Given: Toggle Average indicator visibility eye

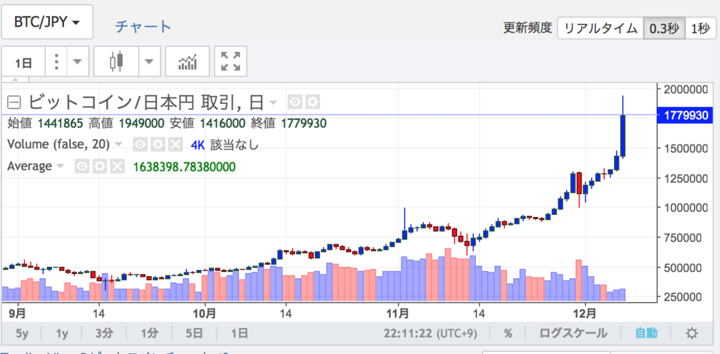Looking at the screenshot, I should tap(82, 166).
